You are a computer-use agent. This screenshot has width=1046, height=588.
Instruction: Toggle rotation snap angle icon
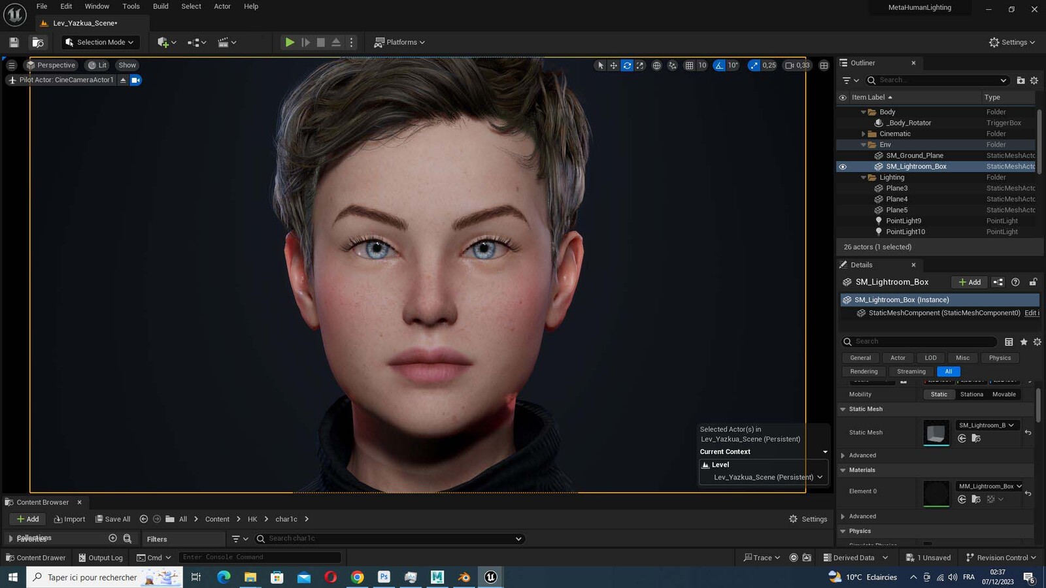pyautogui.click(x=719, y=65)
